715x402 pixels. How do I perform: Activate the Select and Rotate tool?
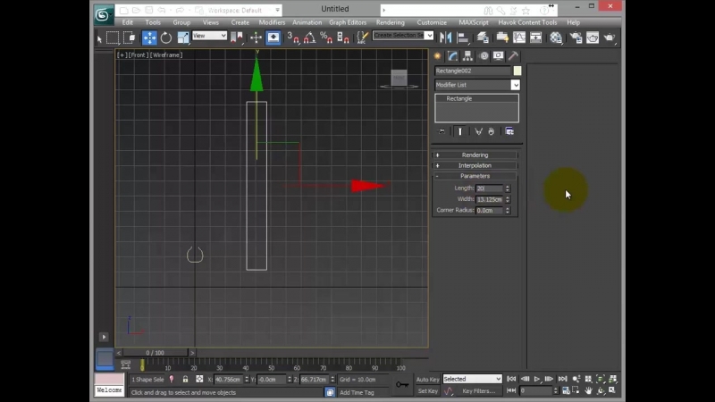(166, 38)
